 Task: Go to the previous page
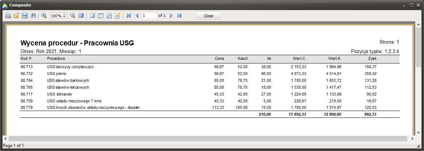click(137, 16)
